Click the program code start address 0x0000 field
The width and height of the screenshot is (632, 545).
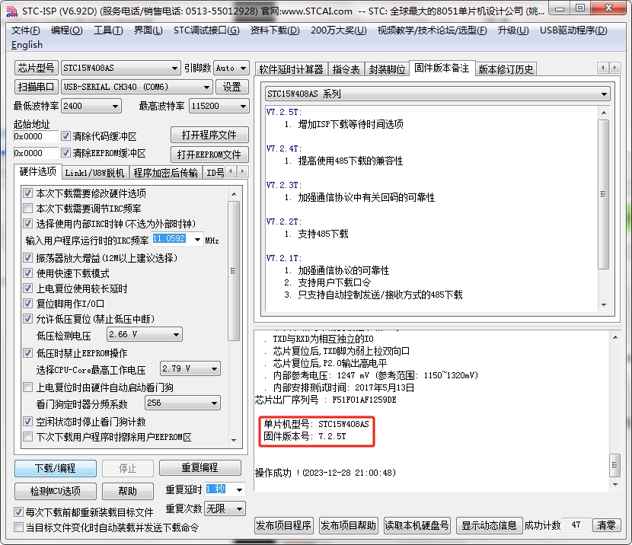pos(36,136)
